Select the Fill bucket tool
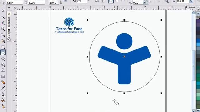200x112 pixels. coord(3,100)
